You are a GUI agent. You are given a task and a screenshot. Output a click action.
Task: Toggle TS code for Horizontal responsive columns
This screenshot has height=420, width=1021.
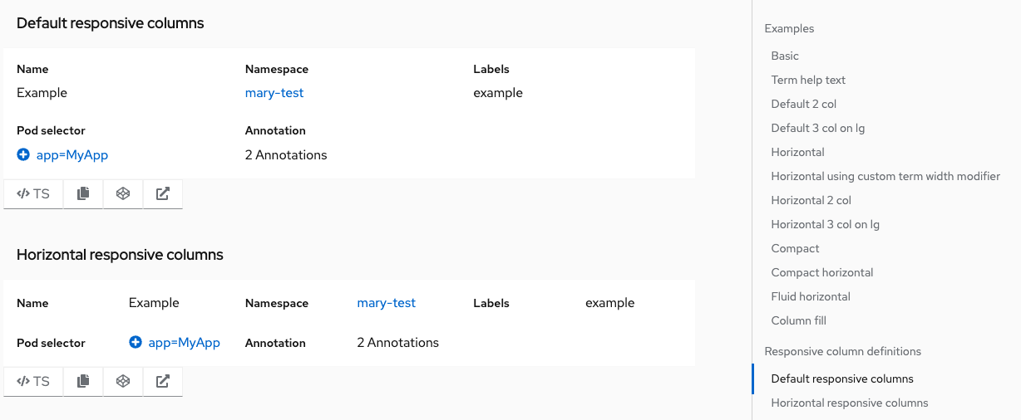pos(33,382)
